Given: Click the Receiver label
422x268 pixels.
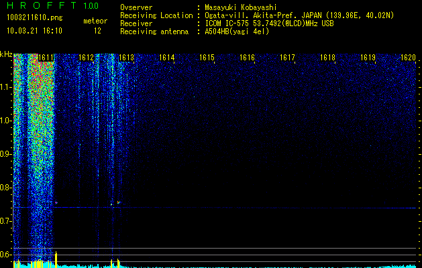Looking at the screenshot, I should click(x=136, y=23).
